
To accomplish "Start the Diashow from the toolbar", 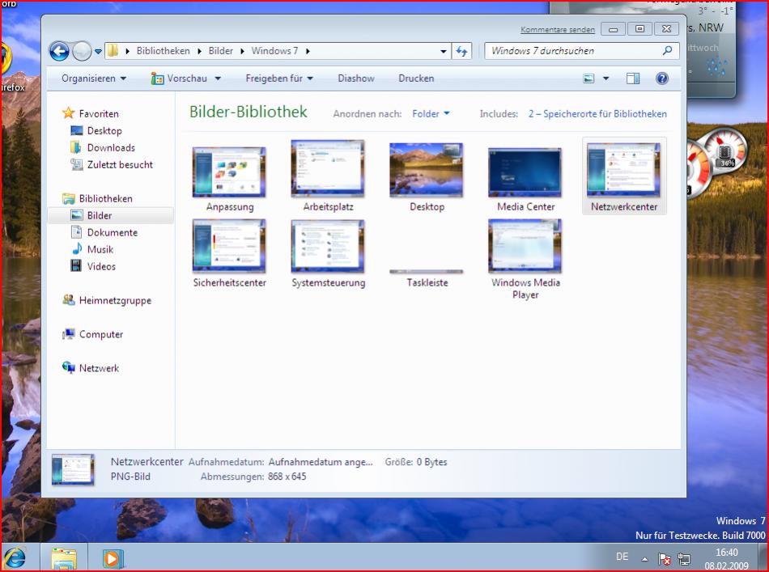I will pyautogui.click(x=356, y=78).
